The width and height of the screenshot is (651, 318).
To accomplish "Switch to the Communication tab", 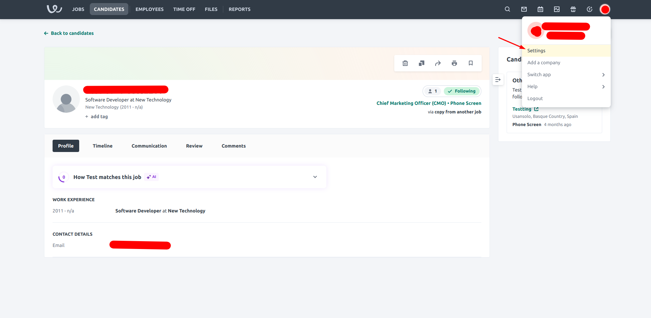I will click(149, 146).
